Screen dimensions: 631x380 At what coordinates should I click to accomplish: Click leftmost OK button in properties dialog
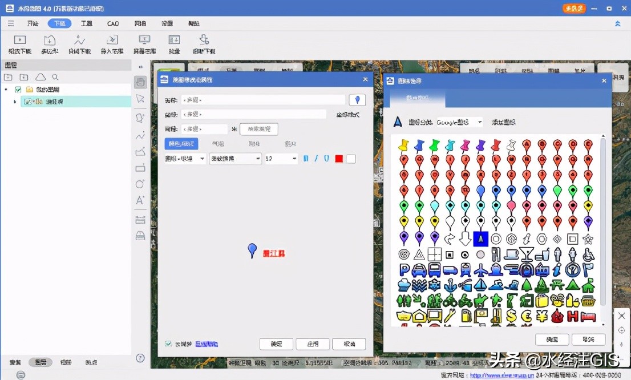[276, 344]
